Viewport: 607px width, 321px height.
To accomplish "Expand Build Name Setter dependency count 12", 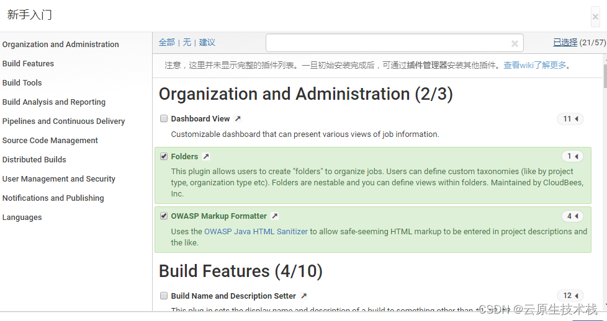I will point(570,296).
